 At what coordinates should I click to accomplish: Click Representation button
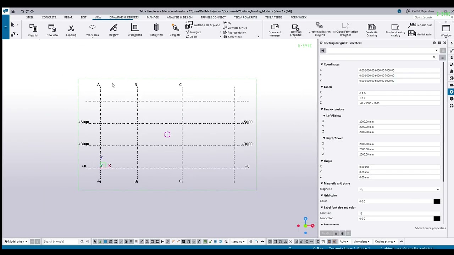[234, 32]
